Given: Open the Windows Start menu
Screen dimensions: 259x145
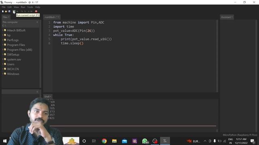Looking at the screenshot, I should (x=5, y=141).
